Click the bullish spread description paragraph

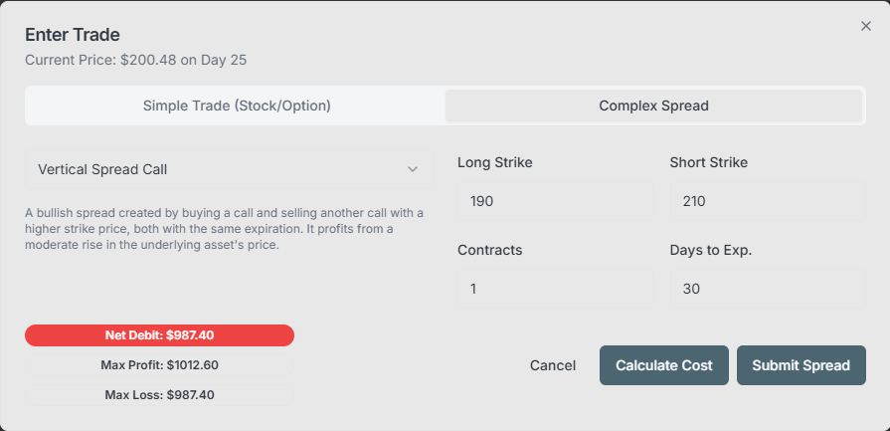[225, 229]
